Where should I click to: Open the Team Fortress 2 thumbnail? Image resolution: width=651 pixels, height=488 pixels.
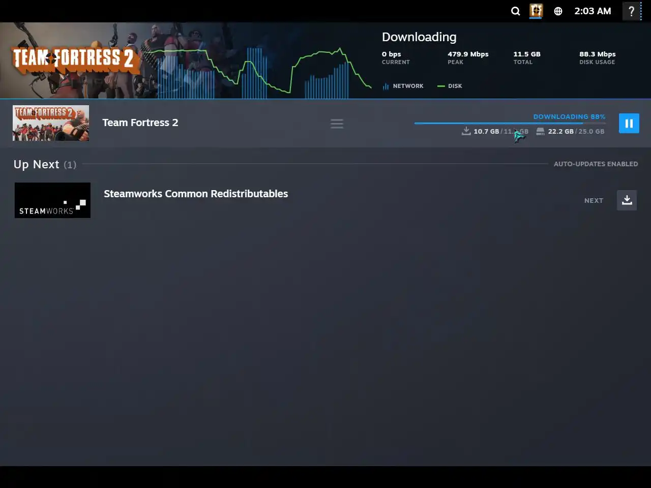(x=51, y=123)
